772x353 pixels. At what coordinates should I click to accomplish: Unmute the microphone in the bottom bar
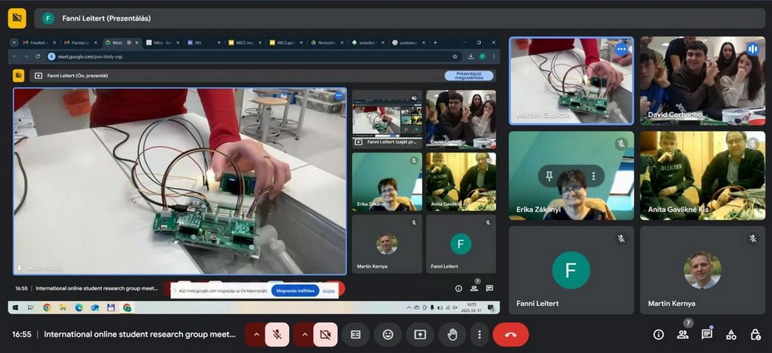coord(277,334)
